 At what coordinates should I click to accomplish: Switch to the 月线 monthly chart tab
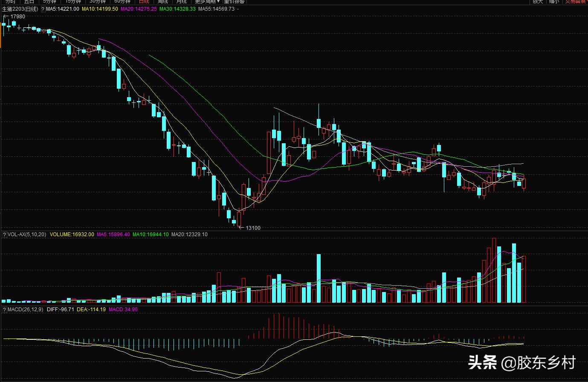pos(182,2)
